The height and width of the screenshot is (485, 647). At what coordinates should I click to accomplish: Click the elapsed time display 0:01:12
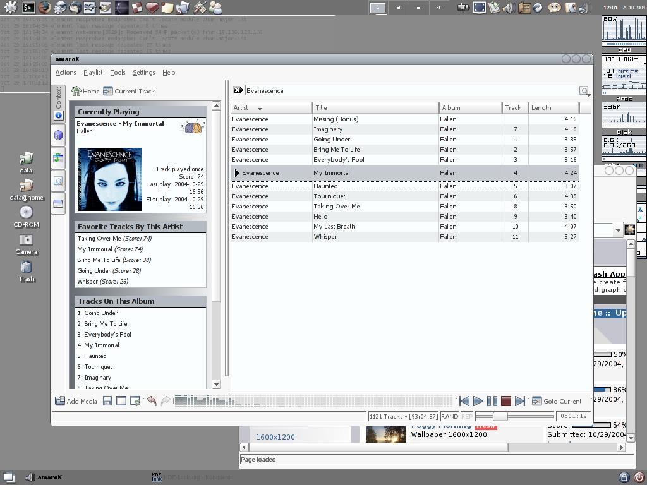tap(574, 416)
